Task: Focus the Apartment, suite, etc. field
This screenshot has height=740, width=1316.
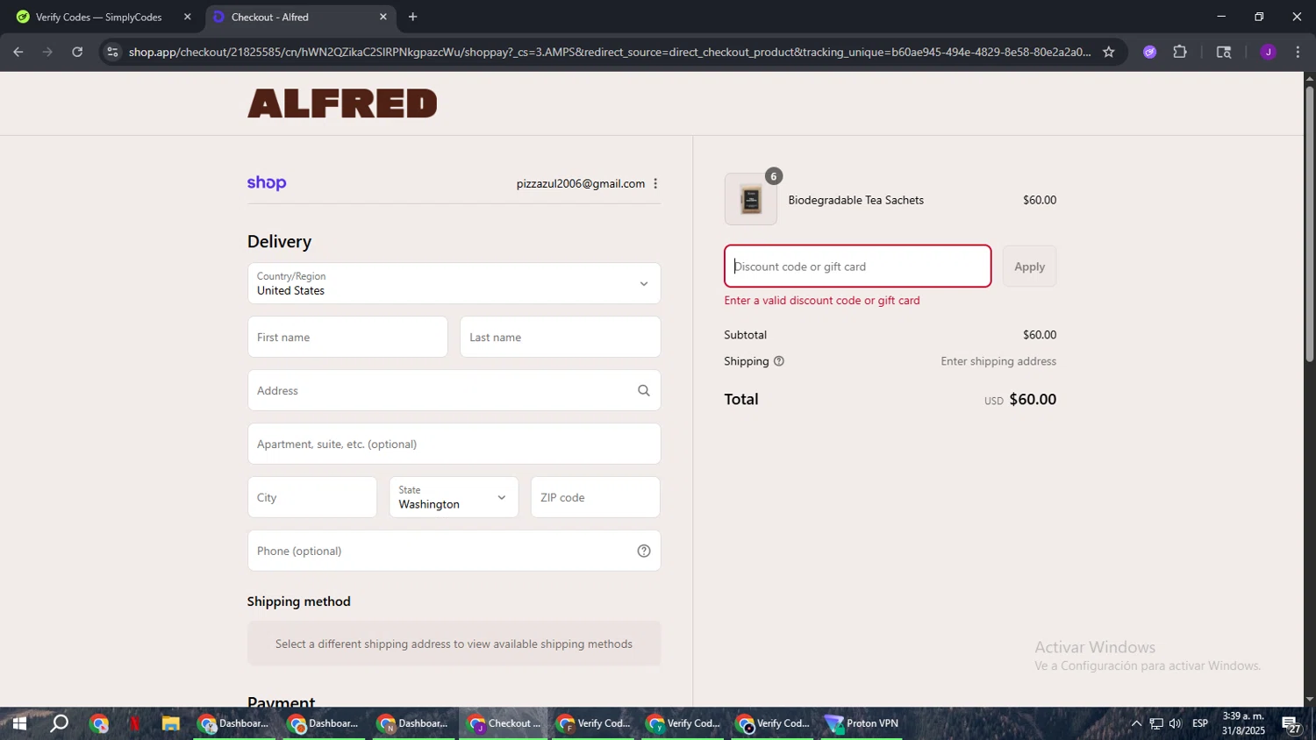Action: [x=454, y=444]
